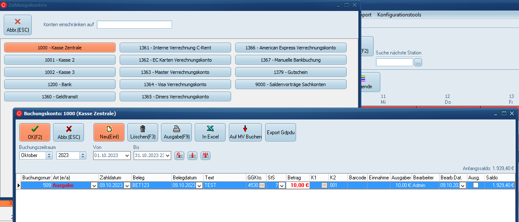Select account 1200 - Bank
Image resolution: width=519 pixels, height=222 pixels.
[x=59, y=84]
